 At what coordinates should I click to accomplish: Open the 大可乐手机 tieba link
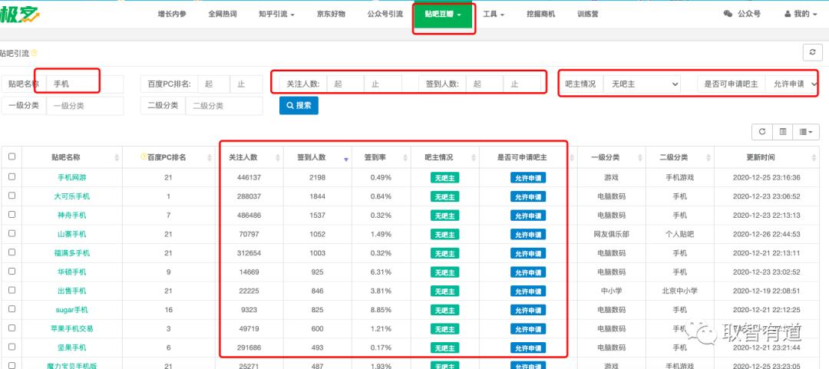click(x=72, y=196)
